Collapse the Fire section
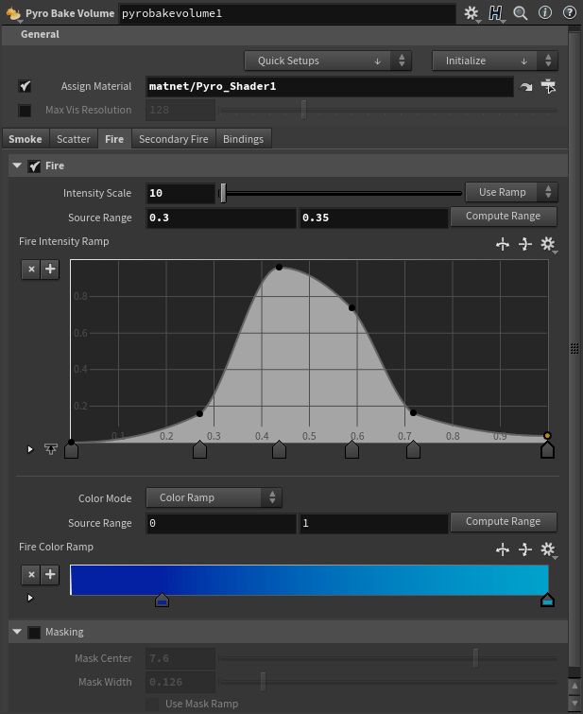583x714 pixels. [17, 165]
